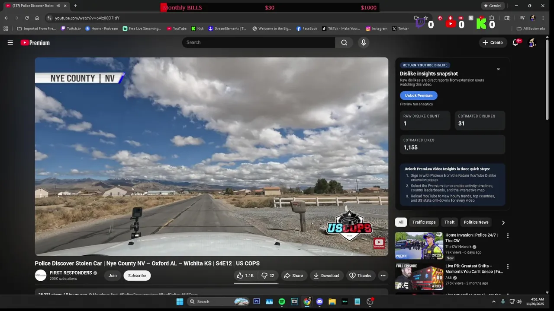Click the Unlock Premium button
The image size is (554, 311).
pyautogui.click(x=419, y=95)
